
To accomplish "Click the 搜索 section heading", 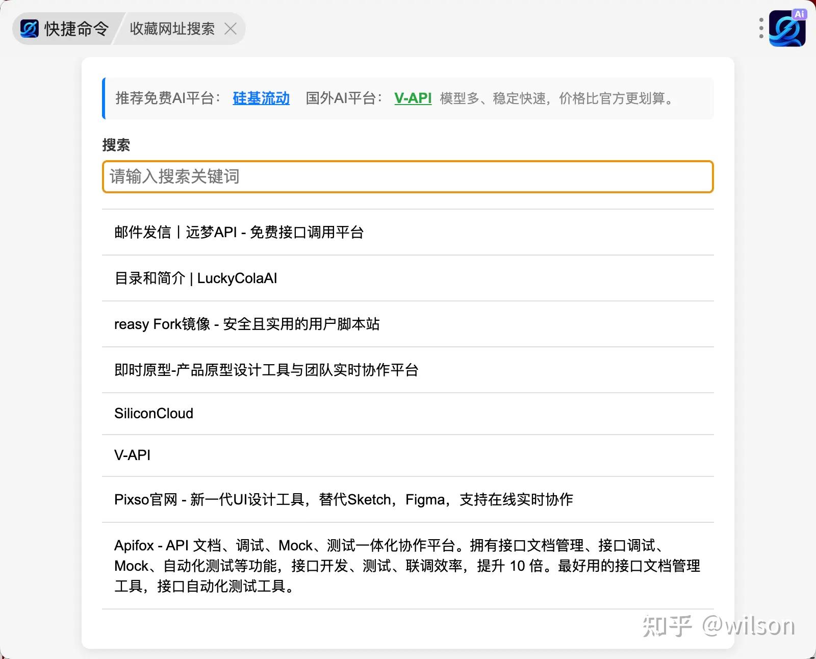I will click(x=116, y=145).
